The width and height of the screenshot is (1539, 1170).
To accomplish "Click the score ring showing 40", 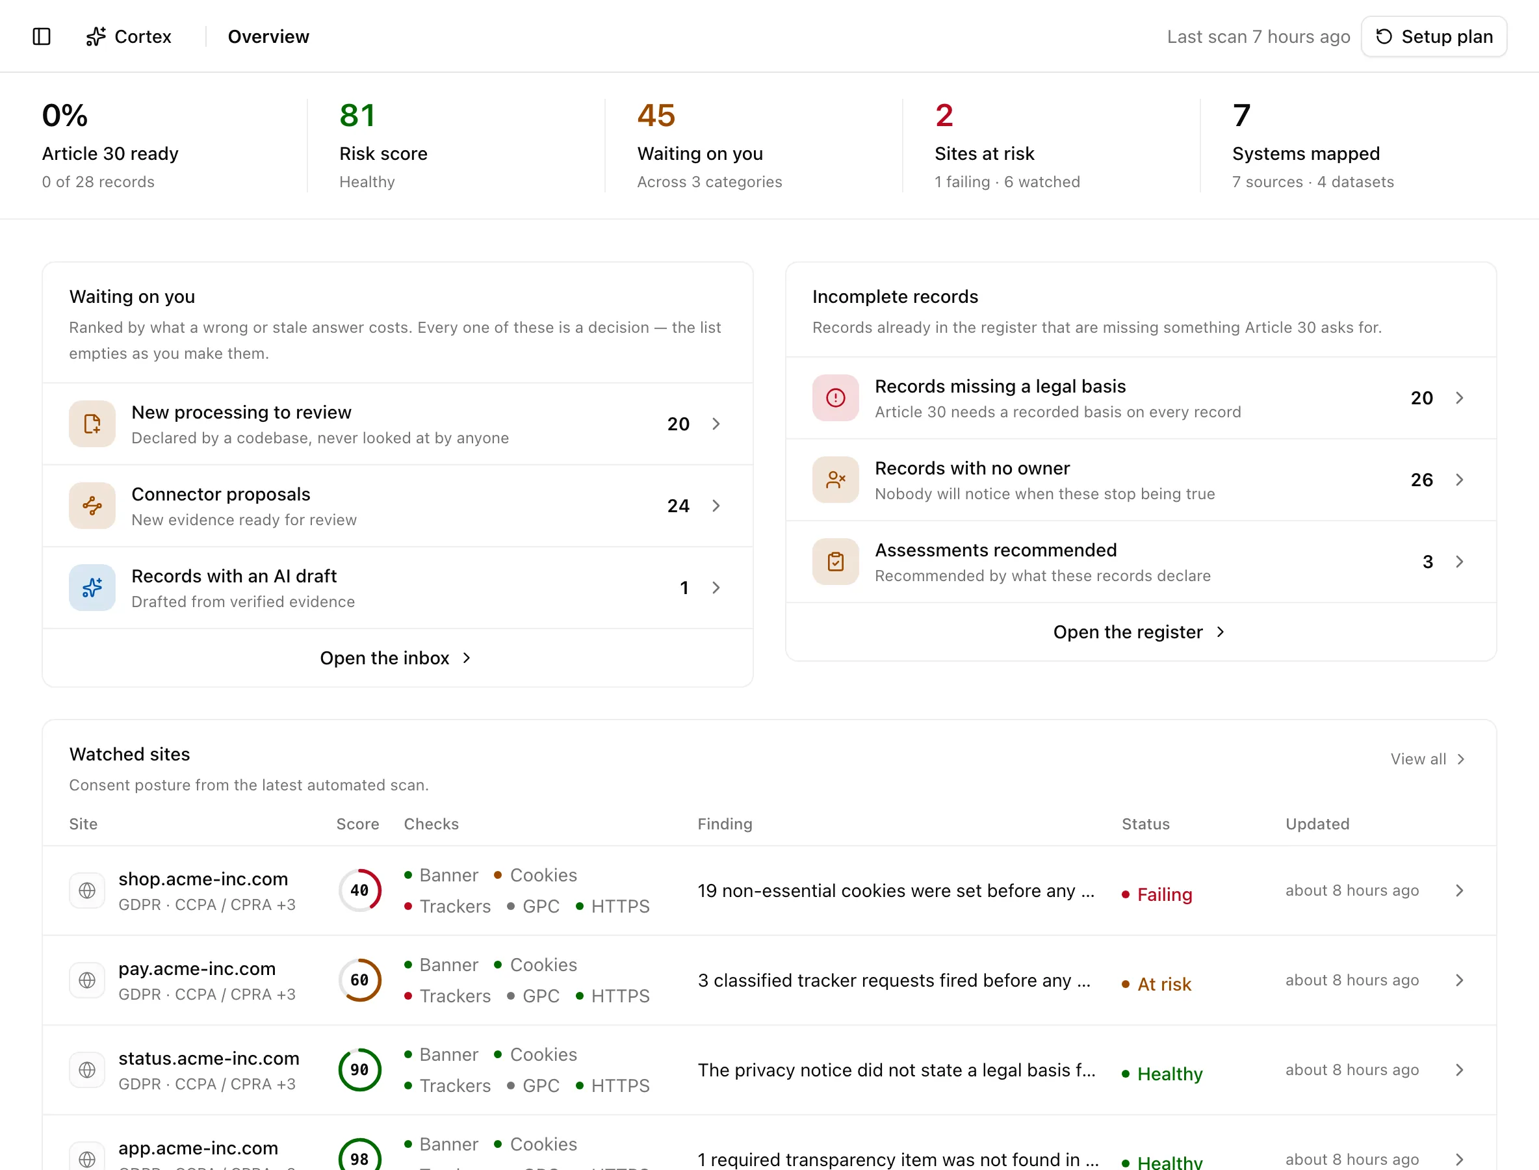I will tap(359, 890).
